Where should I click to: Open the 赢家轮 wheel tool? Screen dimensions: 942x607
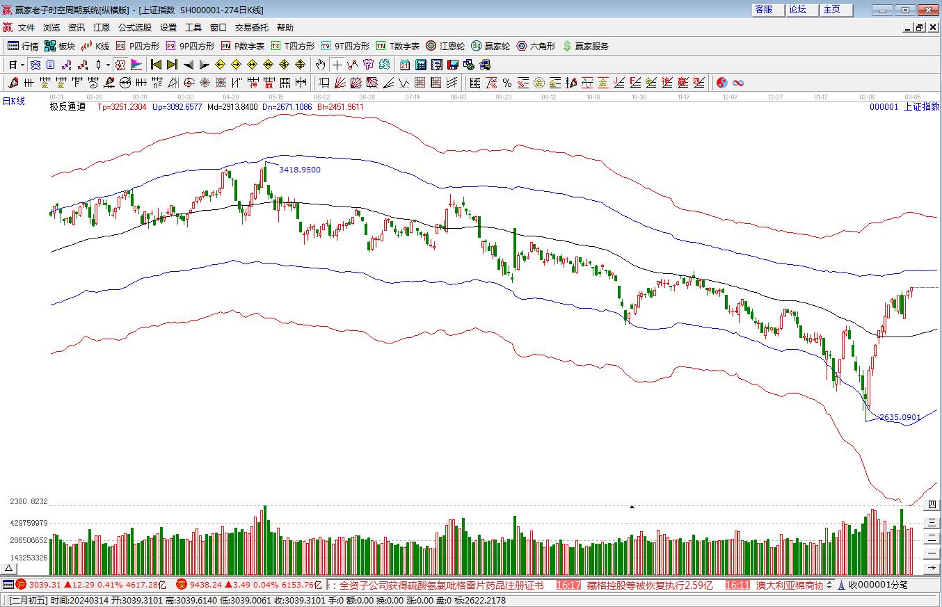(x=490, y=46)
